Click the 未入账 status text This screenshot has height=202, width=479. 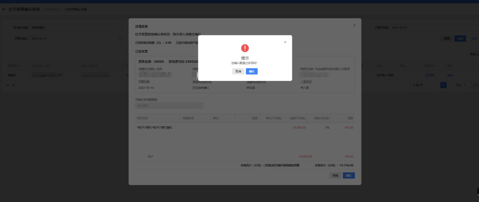(x=305, y=88)
